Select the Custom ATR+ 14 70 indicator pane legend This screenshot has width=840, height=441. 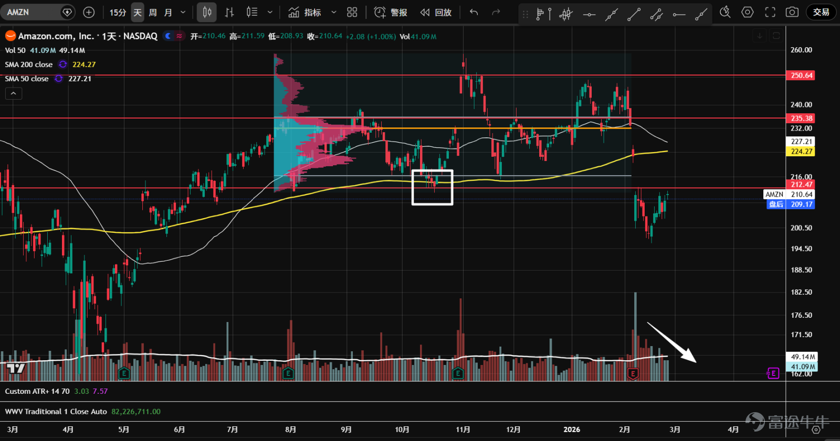pos(37,391)
